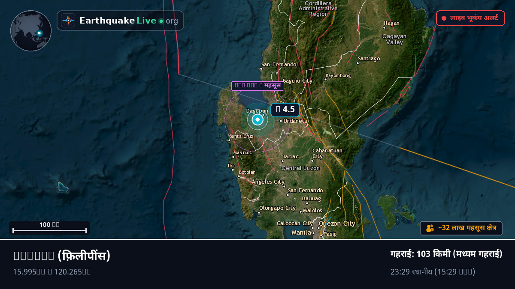Screen dimensions: 515x289
Task: Click the Tarlac city label
Action: pos(291,157)
